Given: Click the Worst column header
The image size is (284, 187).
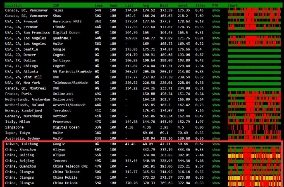Looking at the screenshot, I should (x=183, y=5).
